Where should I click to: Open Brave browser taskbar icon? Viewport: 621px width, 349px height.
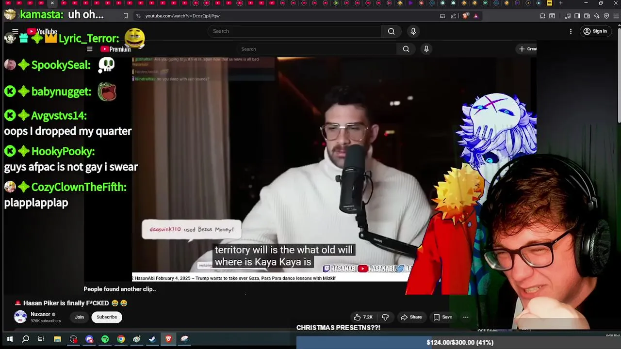[168, 339]
